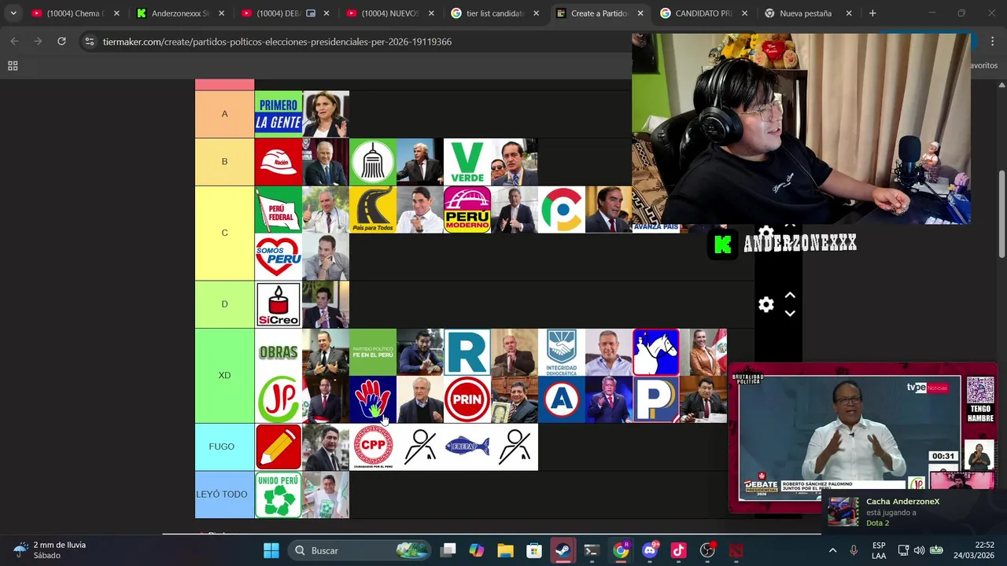The image size is (1007, 566).
Task: Open the Windows Start menu
Action: (271, 550)
